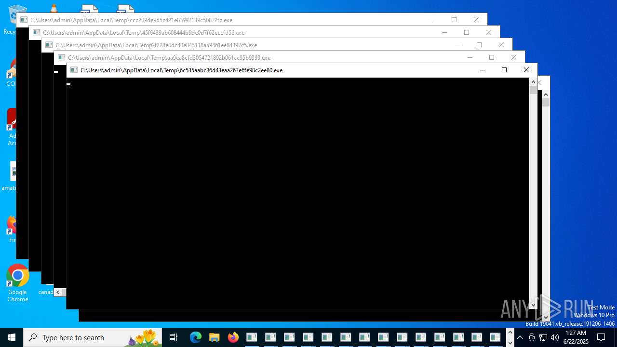Open system menu icon of 45f6439ab6084 window
This screenshot has height=347, width=617.
click(x=36, y=32)
